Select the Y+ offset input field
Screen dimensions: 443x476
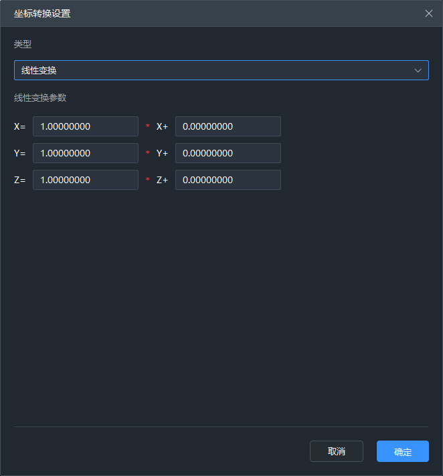228,153
